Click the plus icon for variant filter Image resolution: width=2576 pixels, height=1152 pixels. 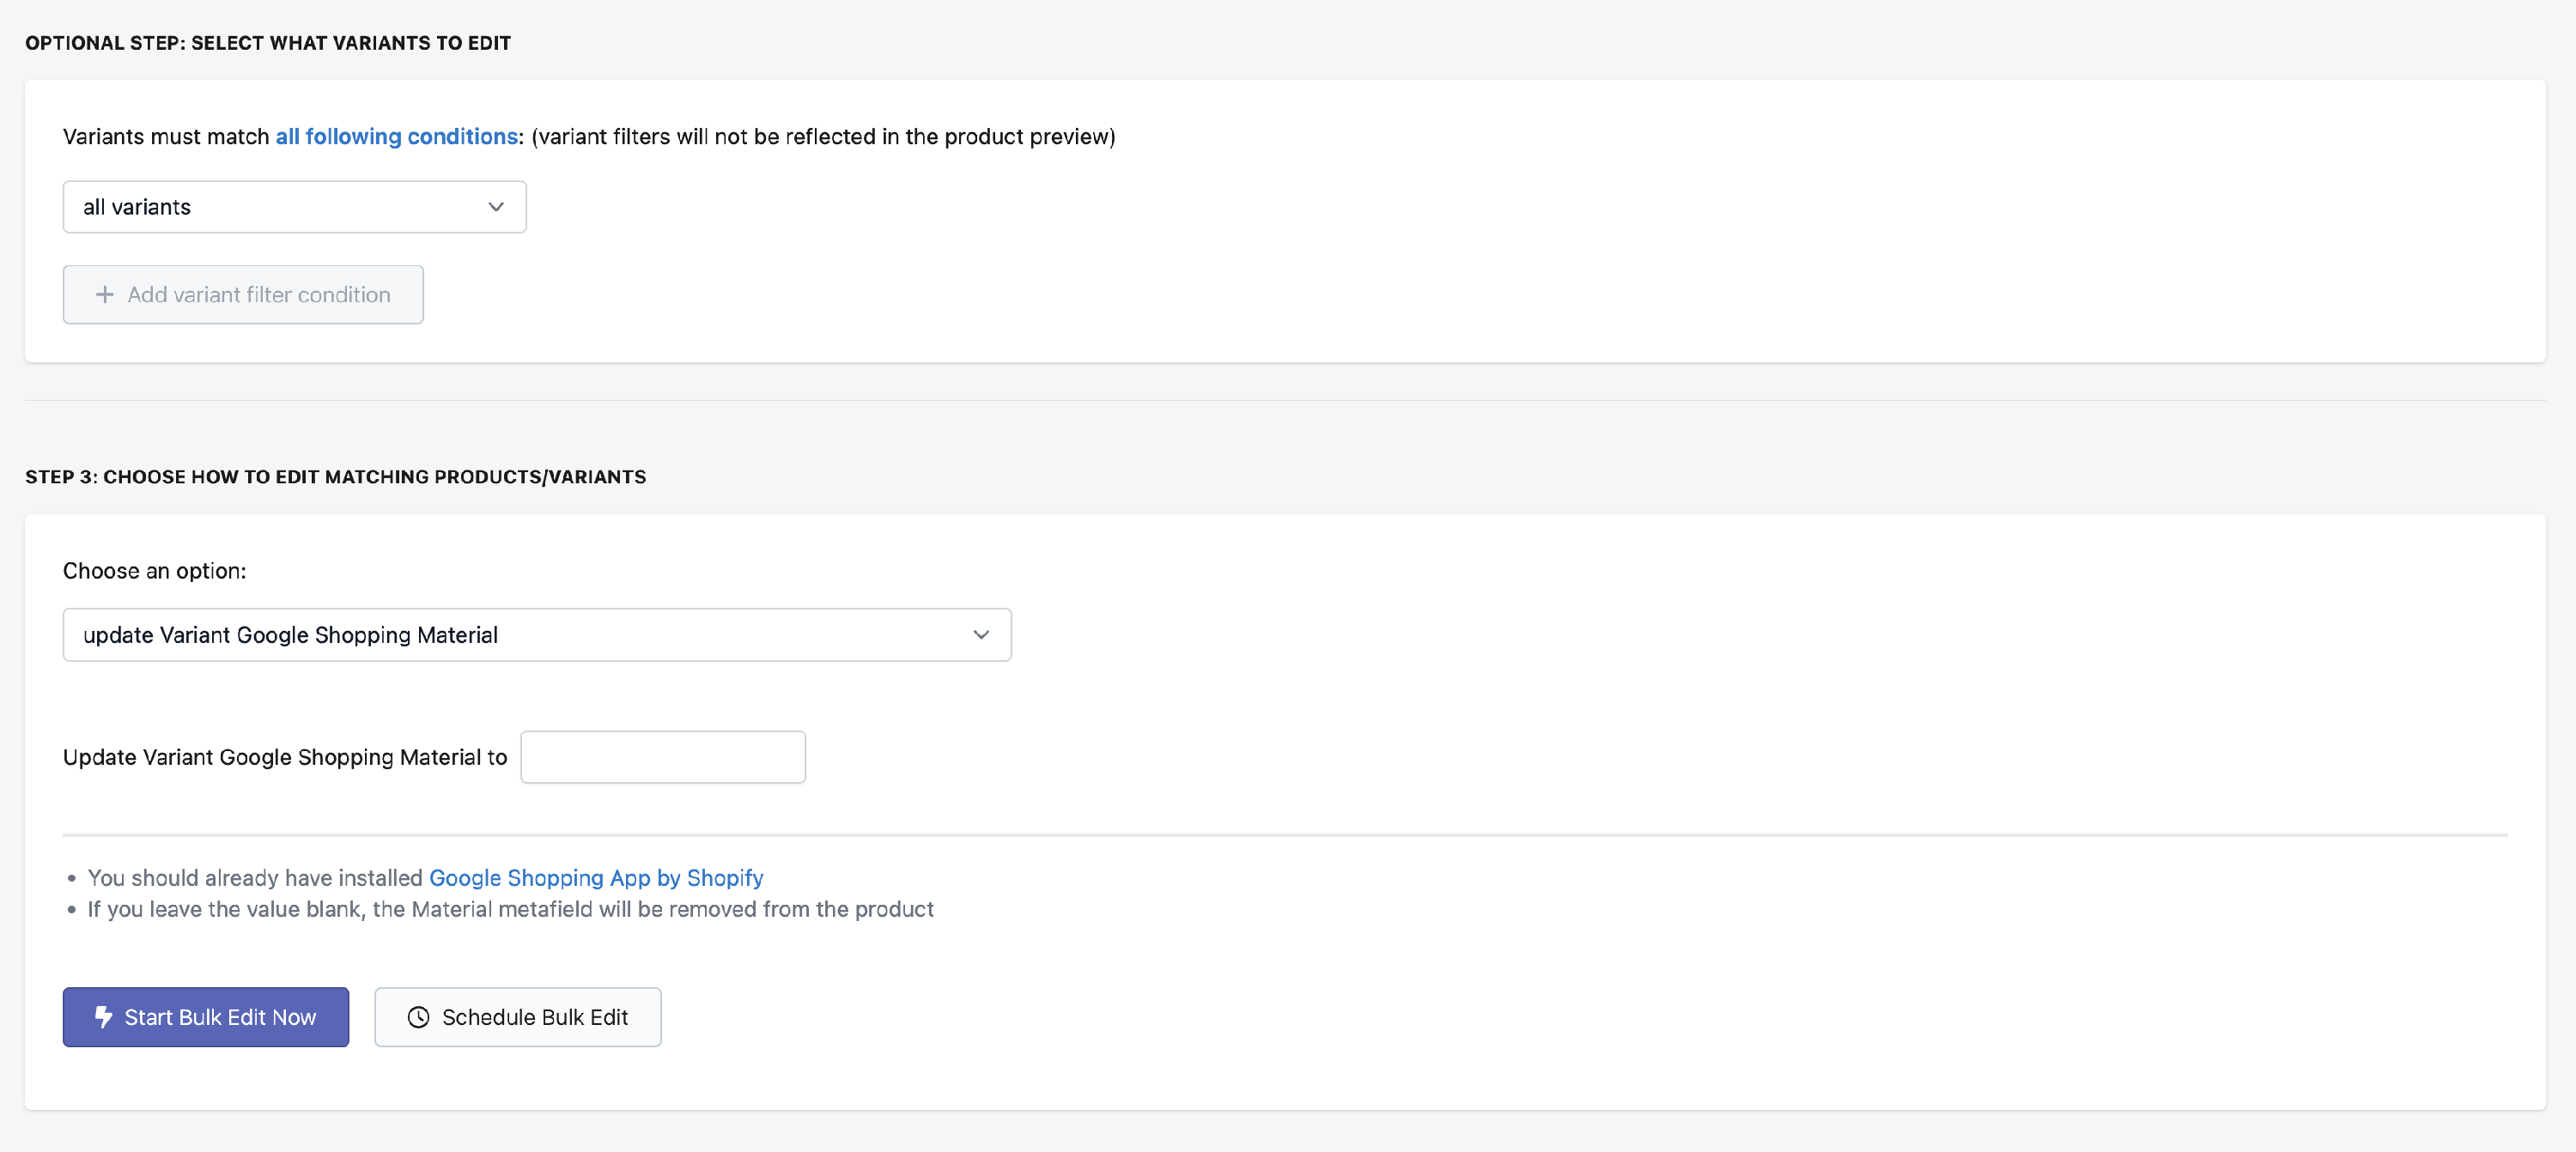(x=104, y=295)
